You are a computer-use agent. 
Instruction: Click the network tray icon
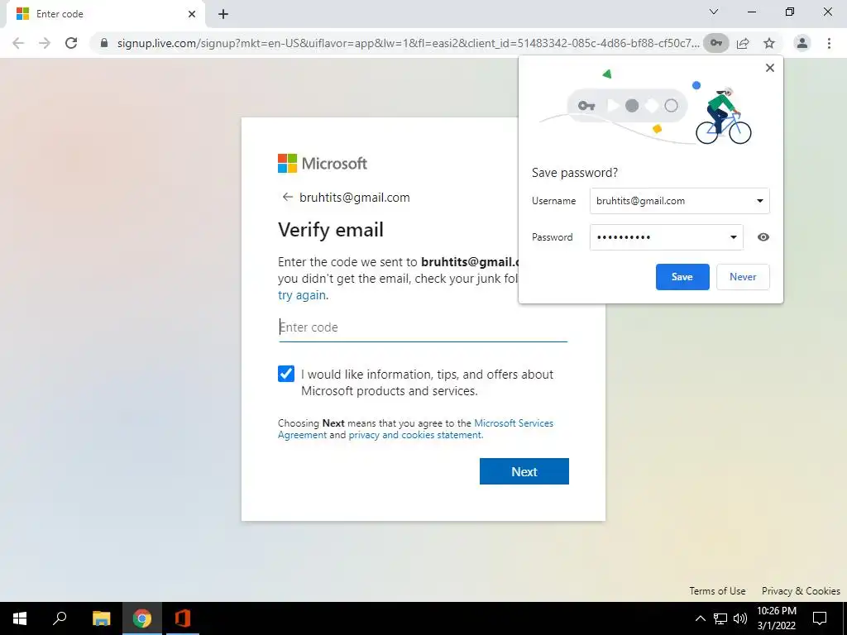[x=720, y=618]
